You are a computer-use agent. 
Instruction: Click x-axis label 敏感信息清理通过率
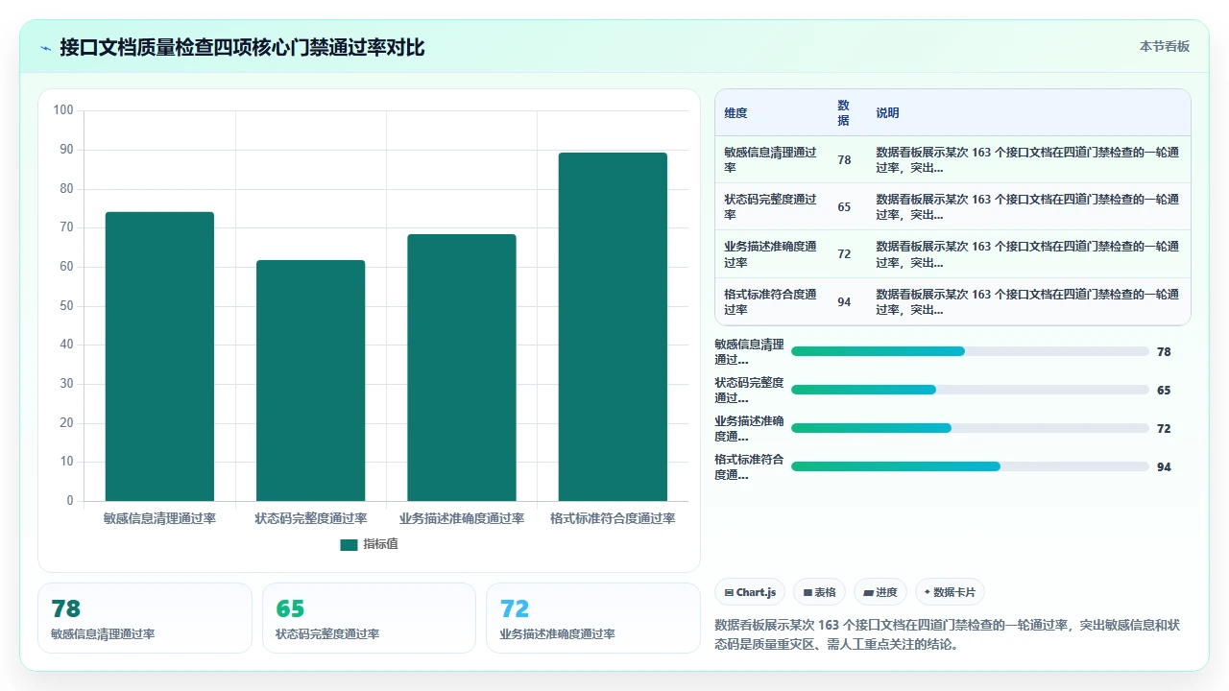(x=159, y=518)
